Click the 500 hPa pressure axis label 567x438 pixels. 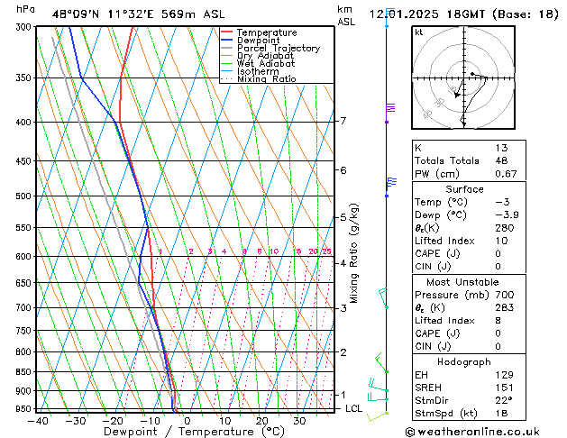pos(25,196)
